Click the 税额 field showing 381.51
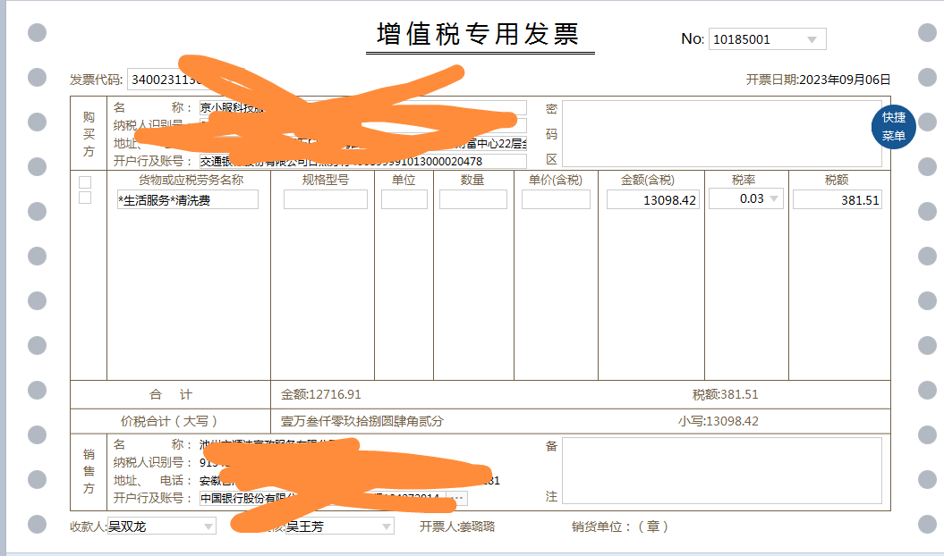This screenshot has width=944, height=556. [838, 199]
